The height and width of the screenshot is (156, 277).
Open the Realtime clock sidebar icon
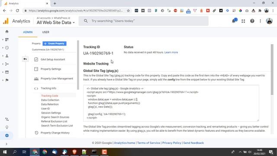tap(7, 48)
